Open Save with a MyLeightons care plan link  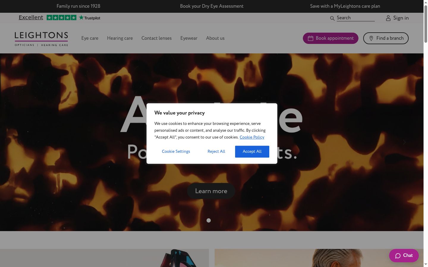point(345,6)
